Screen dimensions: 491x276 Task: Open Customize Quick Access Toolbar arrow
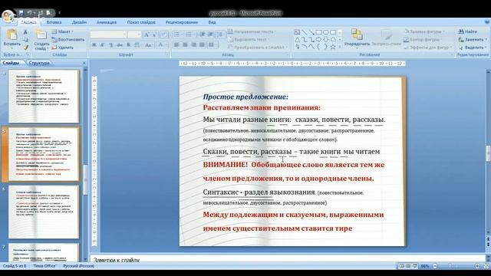[59, 13]
